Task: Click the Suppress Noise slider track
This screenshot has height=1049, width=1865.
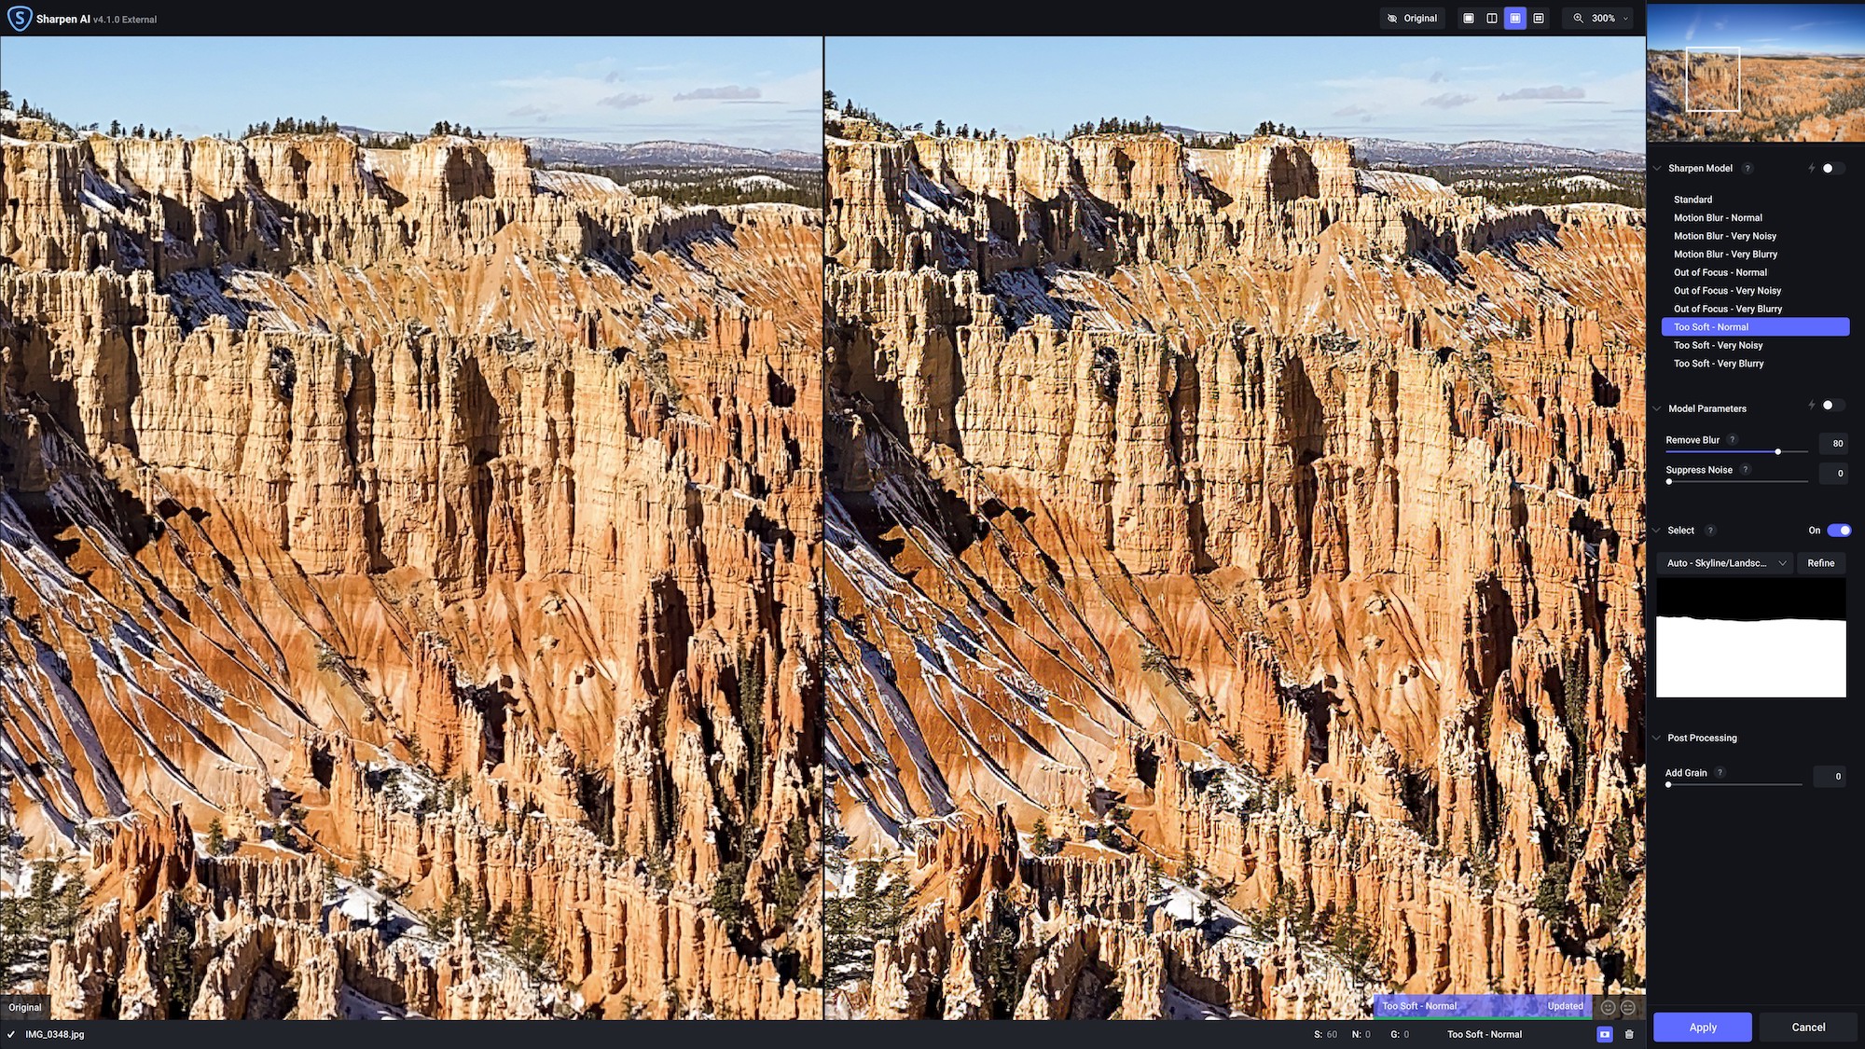Action: point(1737,482)
